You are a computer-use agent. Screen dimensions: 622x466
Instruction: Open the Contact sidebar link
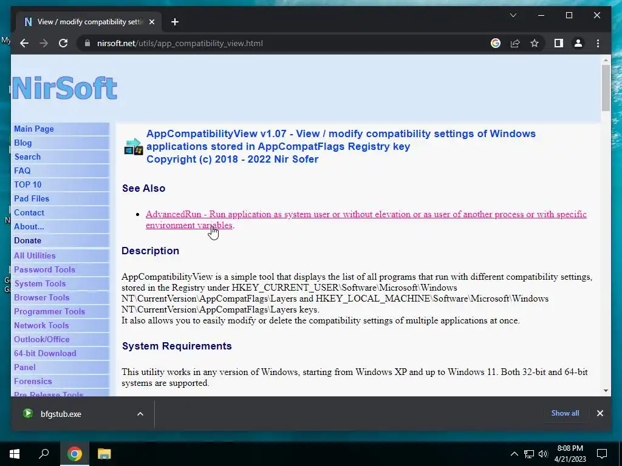(x=29, y=212)
